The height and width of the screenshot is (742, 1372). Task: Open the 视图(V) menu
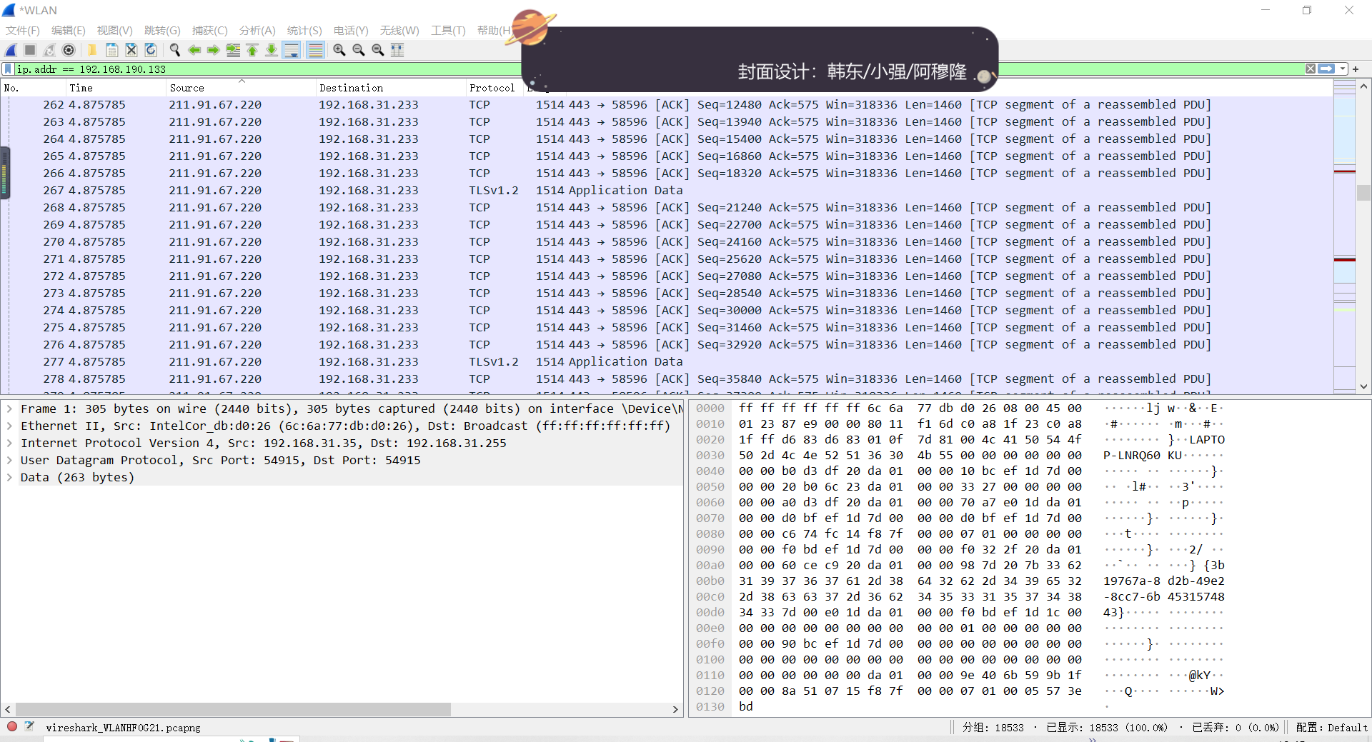click(115, 31)
